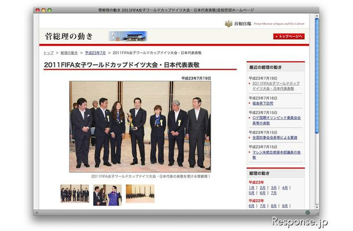The height and width of the screenshot is (231, 353).
Task: Click the 平成22年 red year label
Action: (256, 200)
